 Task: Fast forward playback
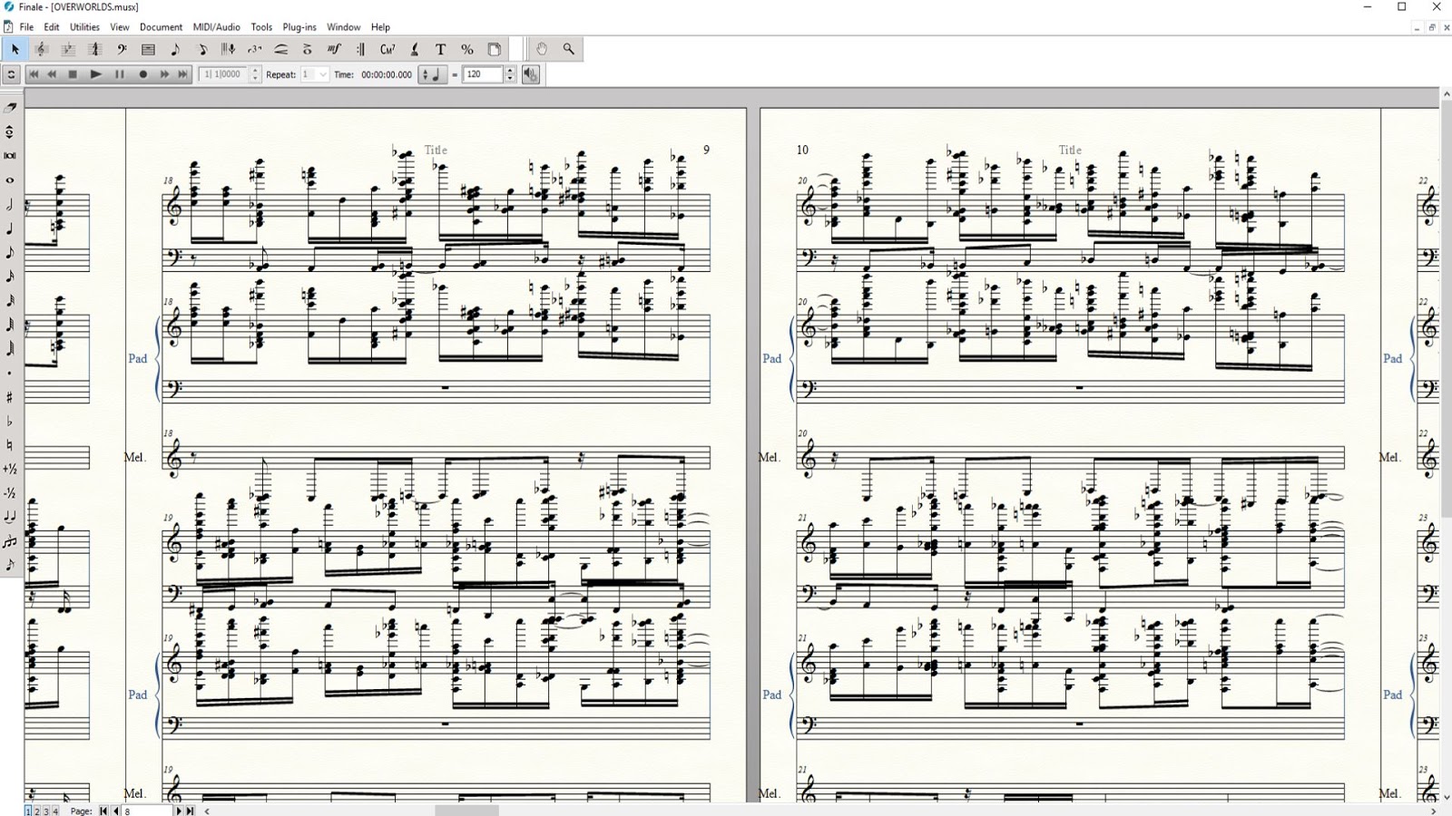[164, 74]
